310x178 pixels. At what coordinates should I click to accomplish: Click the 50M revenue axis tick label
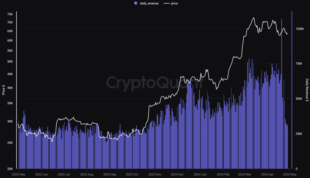[299, 99]
